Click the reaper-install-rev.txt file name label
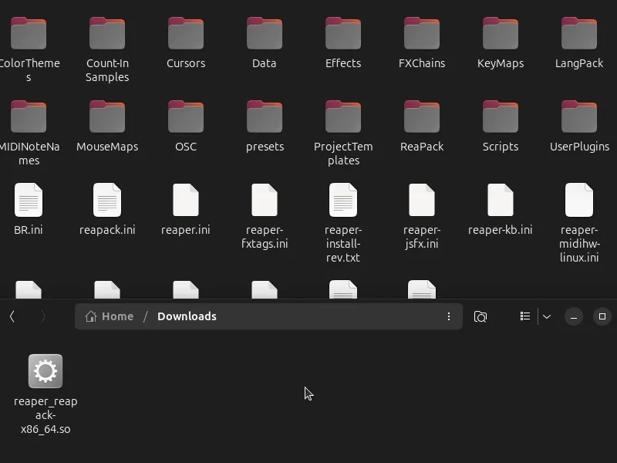This screenshot has width=617, height=463. [343, 244]
